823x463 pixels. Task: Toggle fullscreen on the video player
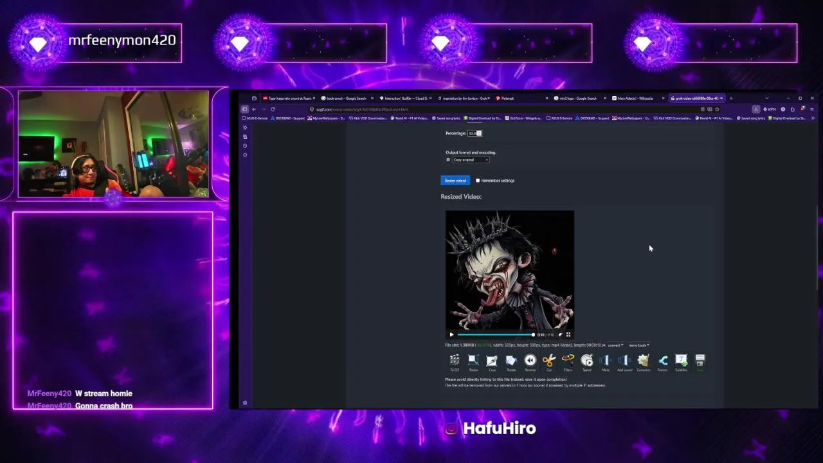pyautogui.click(x=568, y=334)
